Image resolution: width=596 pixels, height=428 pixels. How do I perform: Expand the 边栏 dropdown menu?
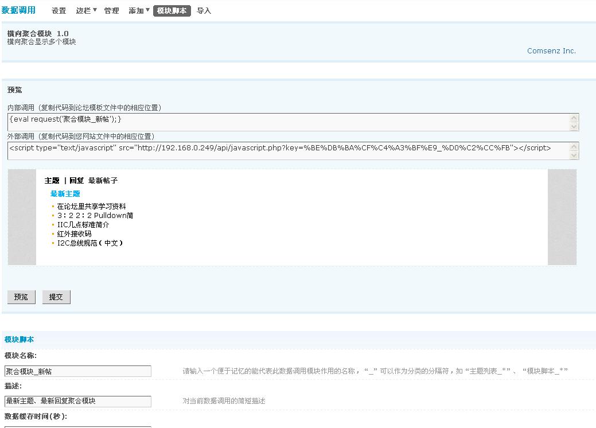[86, 11]
